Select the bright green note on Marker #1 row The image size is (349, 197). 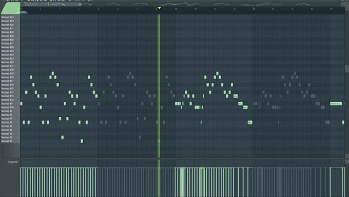(x=82, y=141)
